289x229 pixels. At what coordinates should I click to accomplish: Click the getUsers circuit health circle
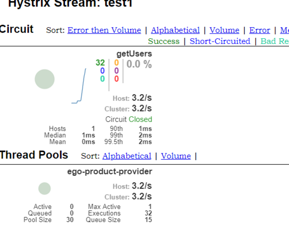tap(45, 79)
